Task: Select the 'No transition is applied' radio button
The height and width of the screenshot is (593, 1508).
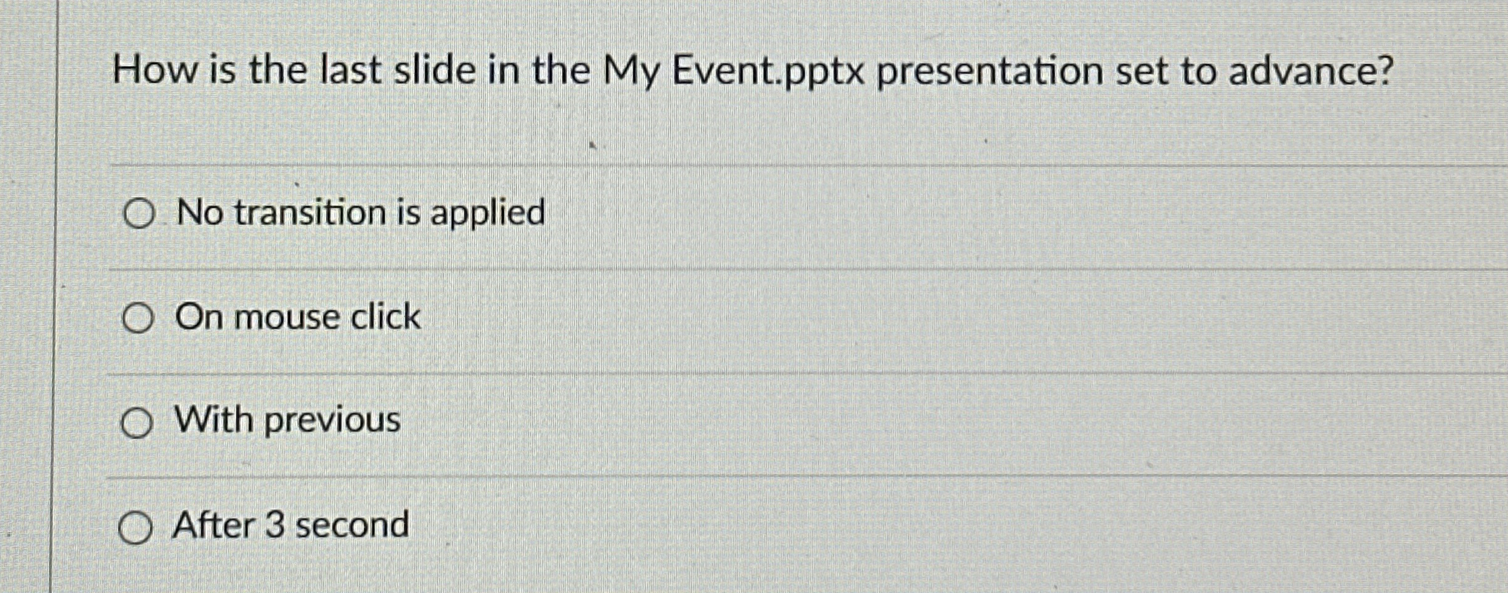Action: click(140, 214)
